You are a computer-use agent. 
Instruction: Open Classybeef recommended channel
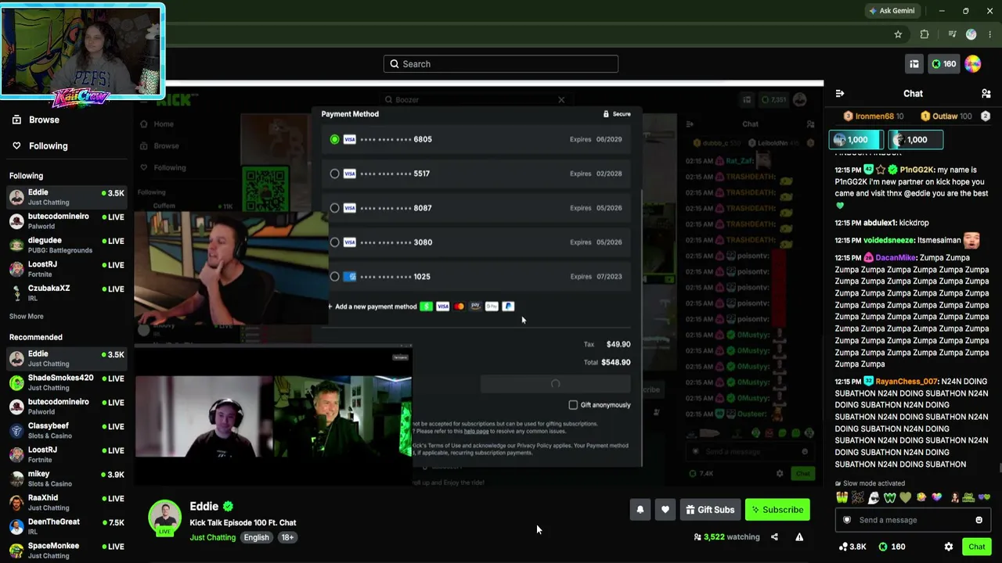pyautogui.click(x=67, y=431)
